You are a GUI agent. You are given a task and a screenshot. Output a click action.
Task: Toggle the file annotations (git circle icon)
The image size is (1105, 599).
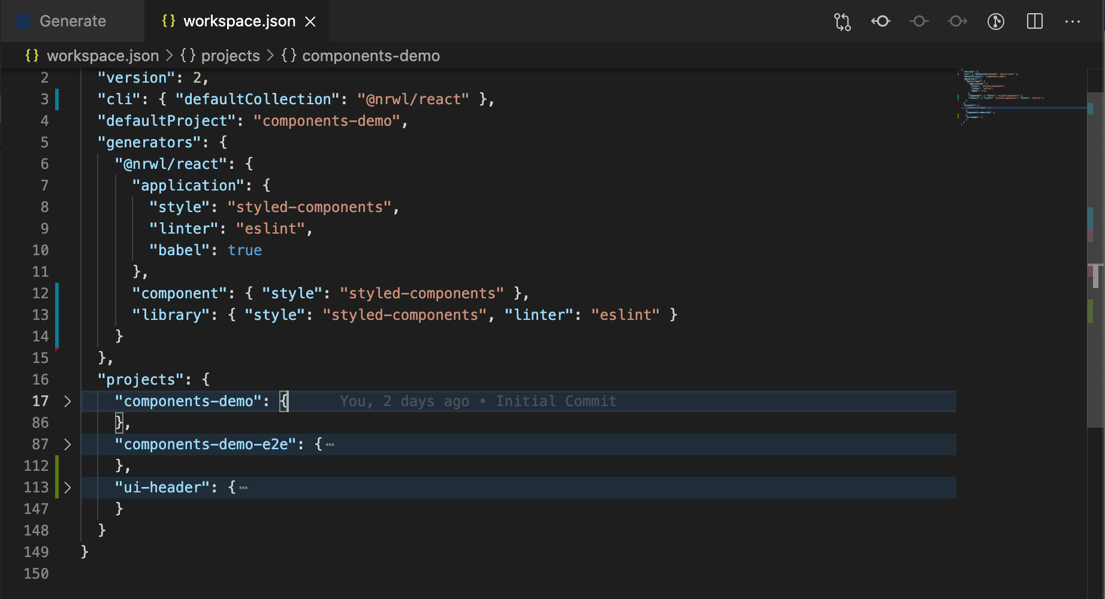point(996,22)
